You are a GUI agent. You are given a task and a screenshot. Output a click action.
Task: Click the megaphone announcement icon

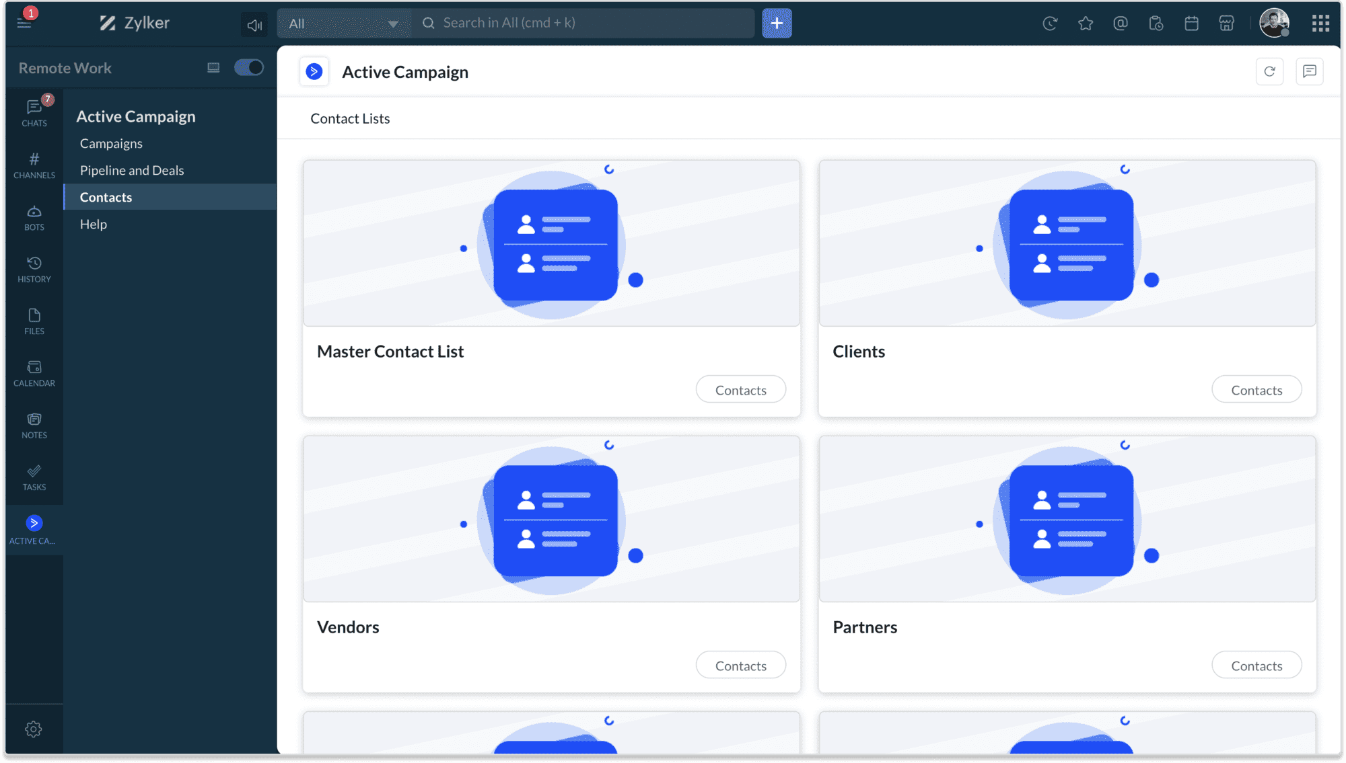click(254, 25)
